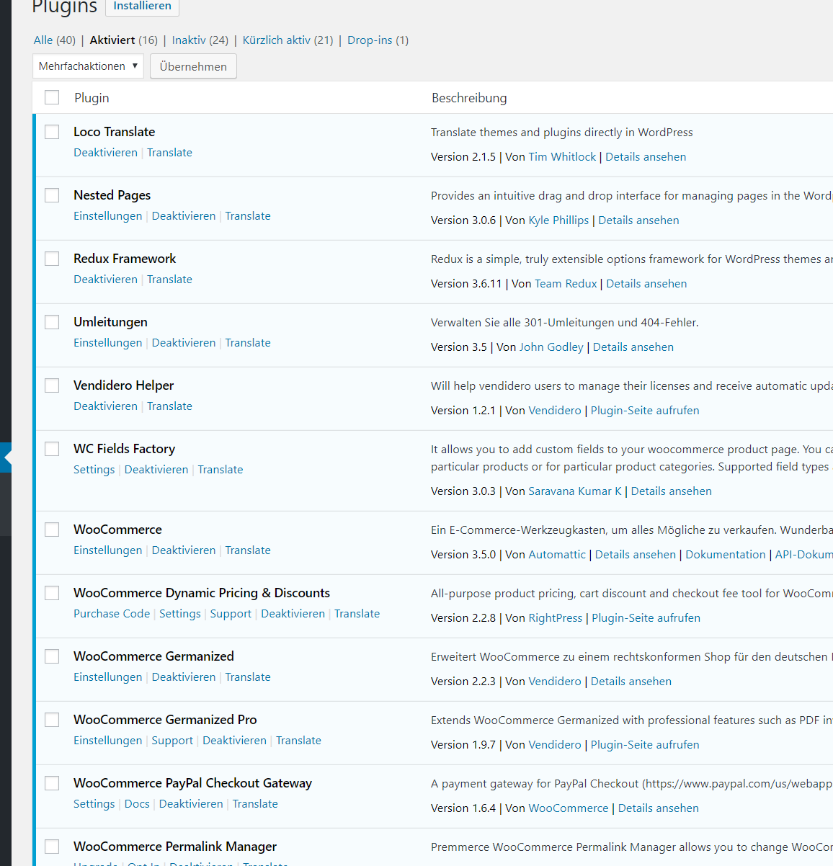
Task: Check the Loco Translate plugin checkbox
Action: 52,132
